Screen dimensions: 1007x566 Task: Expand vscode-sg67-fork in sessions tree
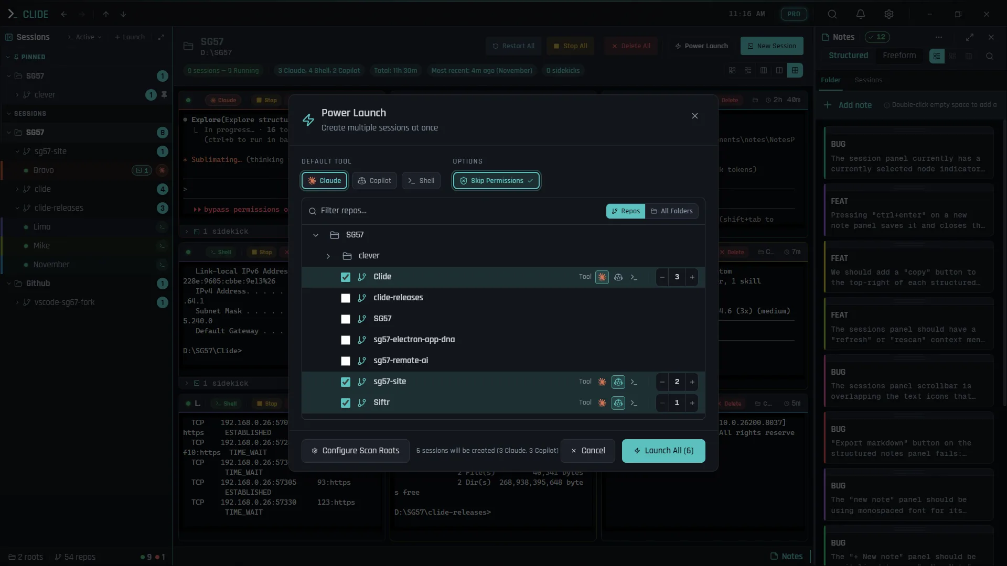[x=17, y=302]
